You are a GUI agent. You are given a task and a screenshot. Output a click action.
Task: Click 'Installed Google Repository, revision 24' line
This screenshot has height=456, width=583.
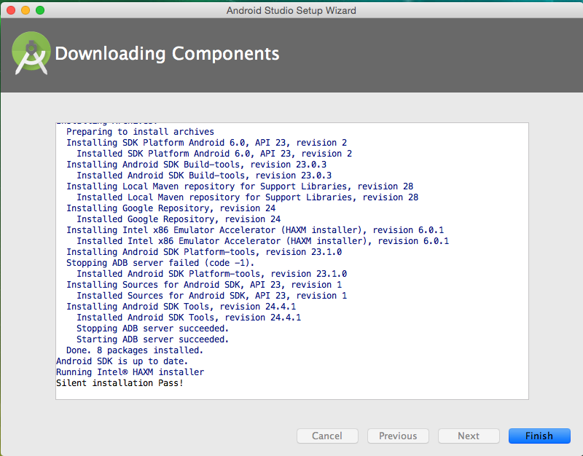[x=179, y=219]
